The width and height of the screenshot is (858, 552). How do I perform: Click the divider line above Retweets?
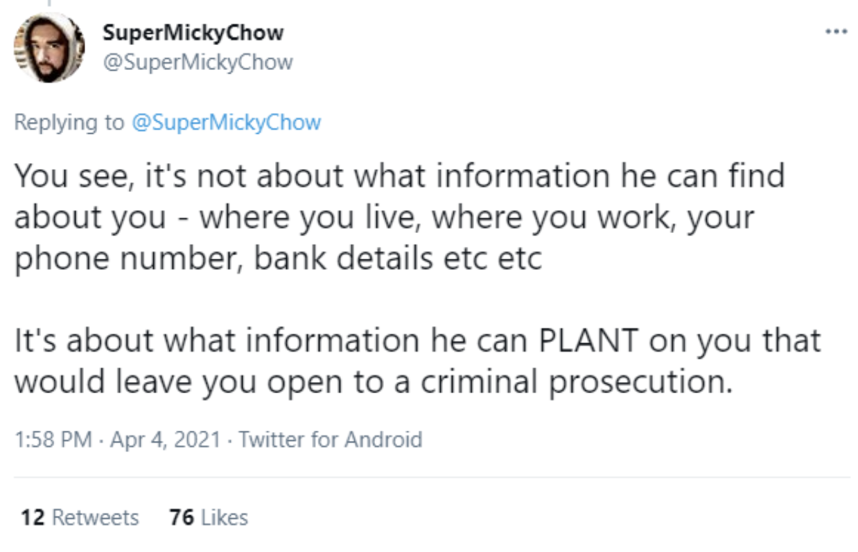coord(432,477)
